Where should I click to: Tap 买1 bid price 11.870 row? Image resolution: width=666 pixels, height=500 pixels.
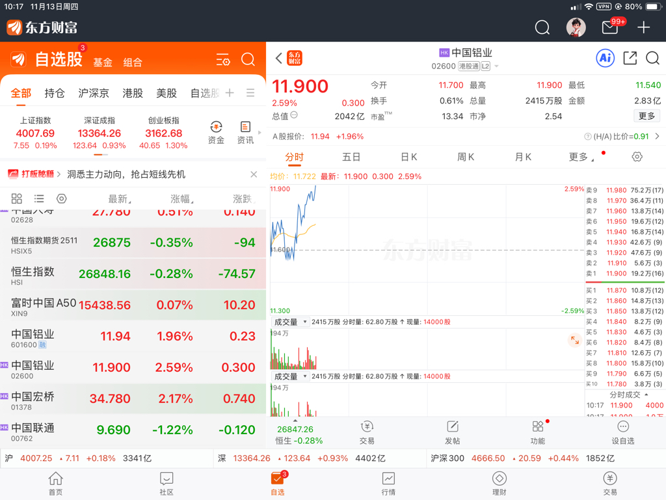point(625,290)
